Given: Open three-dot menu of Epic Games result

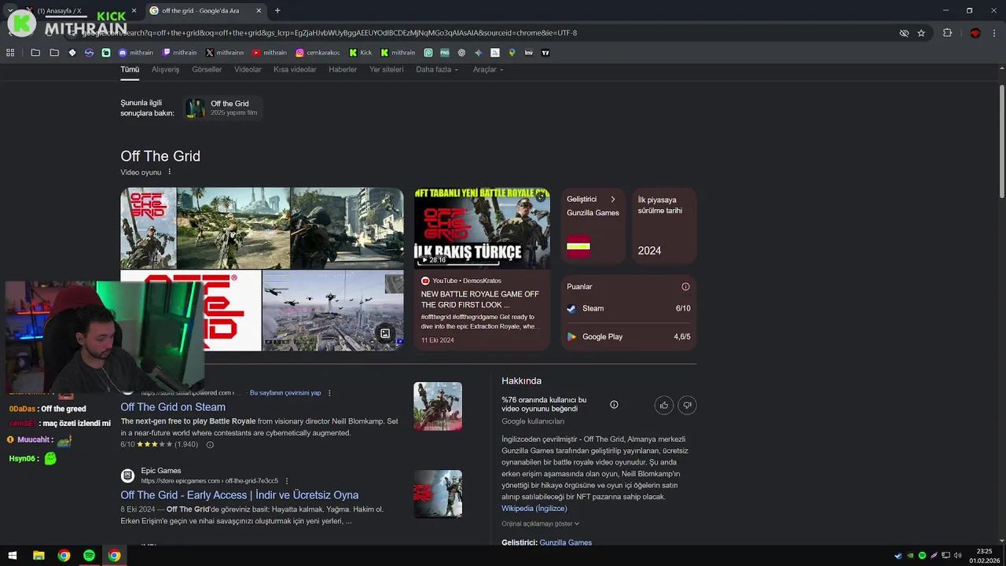Looking at the screenshot, I should [x=286, y=481].
